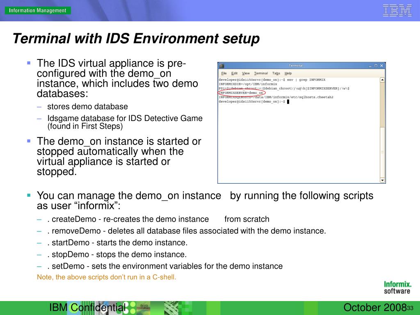Open the Edit menu in Terminal

coord(234,73)
